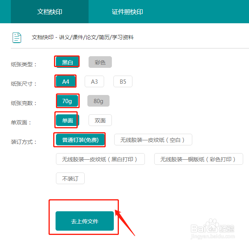
Task: Click the document icon beside 文档快印 heading
Action: coord(17,38)
